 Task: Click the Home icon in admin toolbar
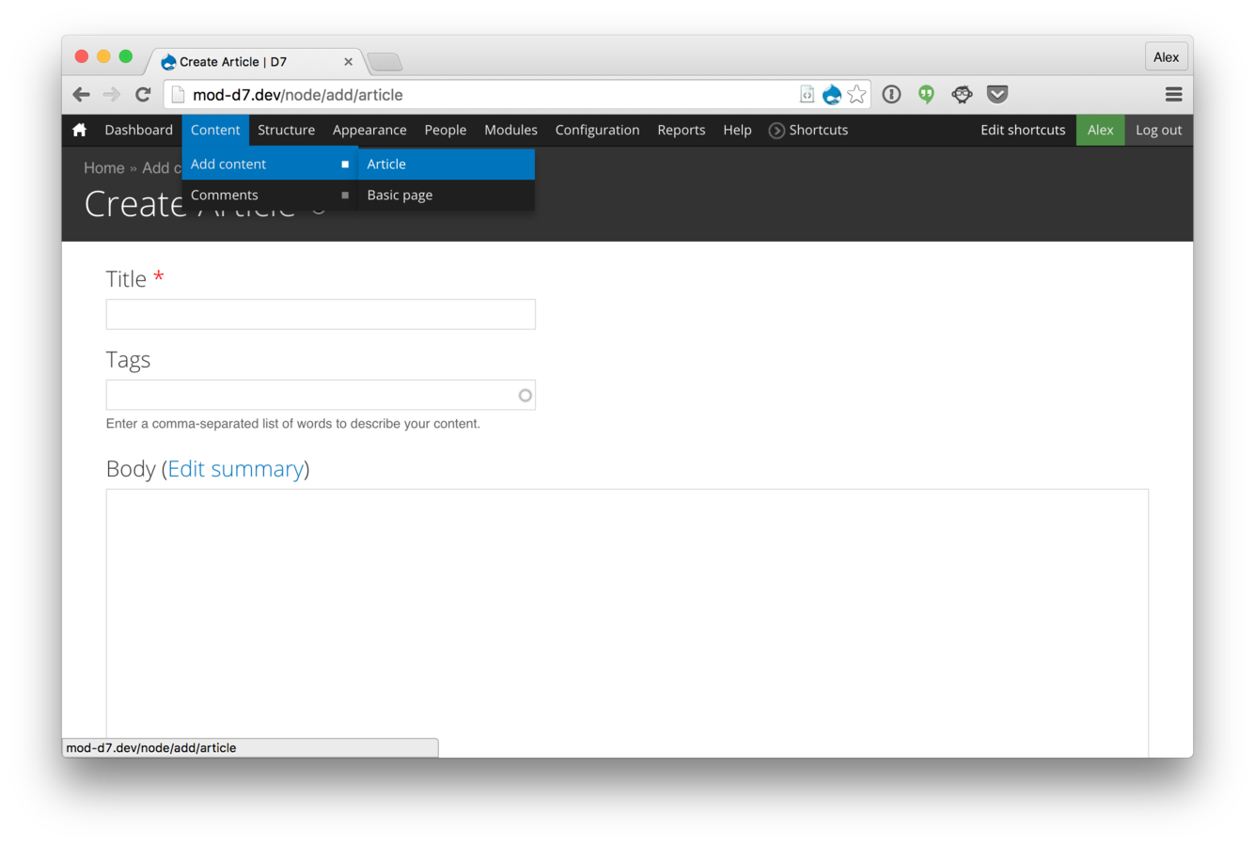coord(79,130)
